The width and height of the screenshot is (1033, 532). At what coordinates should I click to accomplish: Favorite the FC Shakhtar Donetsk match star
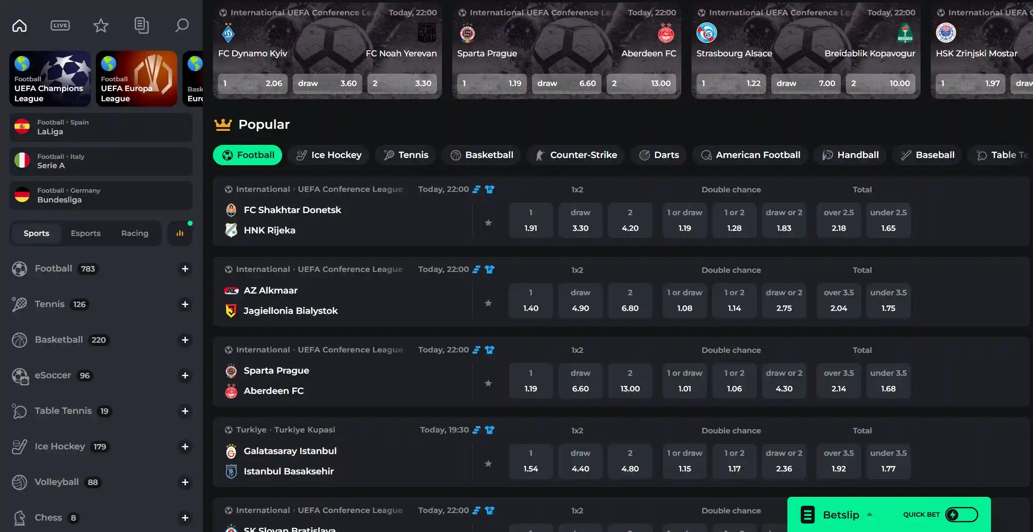[488, 222]
